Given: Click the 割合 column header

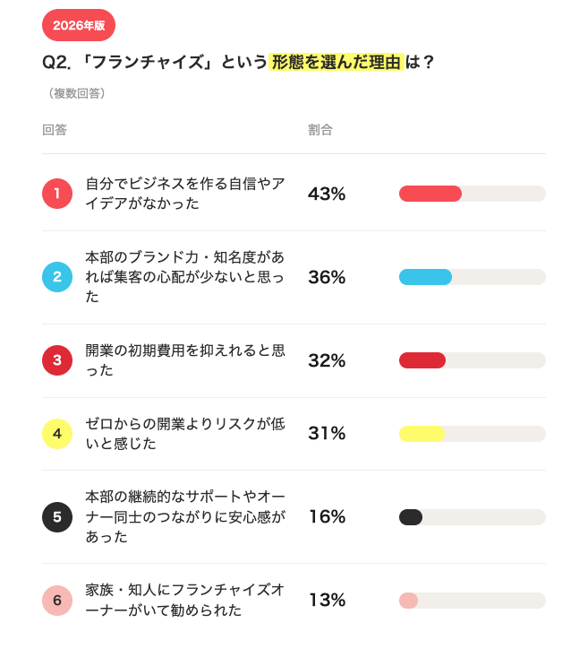Looking at the screenshot, I should click(320, 130).
